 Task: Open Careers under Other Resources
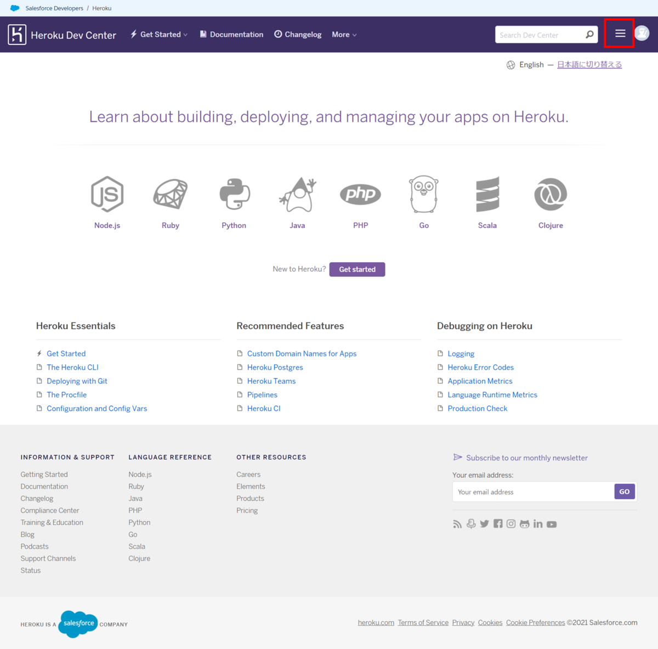(248, 475)
